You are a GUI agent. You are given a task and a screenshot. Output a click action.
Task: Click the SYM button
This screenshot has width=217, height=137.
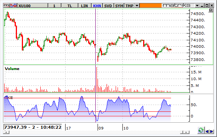(x=119, y=6)
